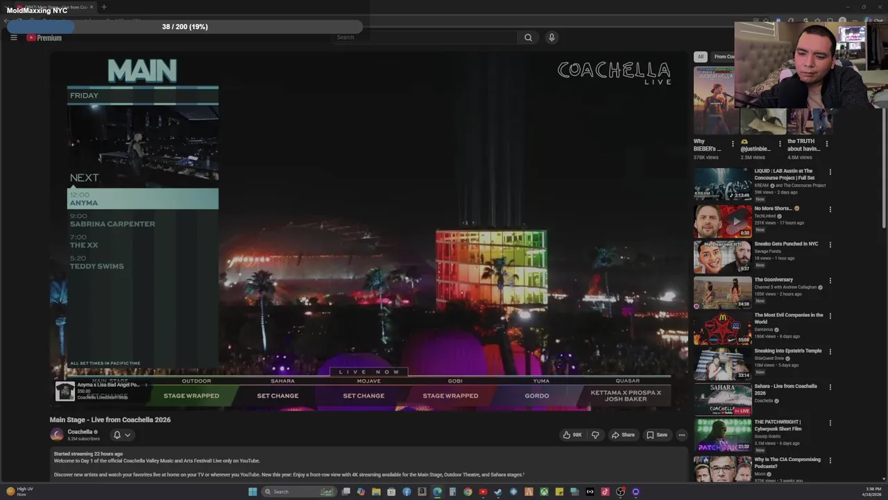This screenshot has width=888, height=500.
Task: Open a new browser tab
Action: pos(104,7)
